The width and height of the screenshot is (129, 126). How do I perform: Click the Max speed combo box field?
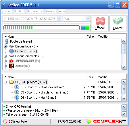(77, 19)
